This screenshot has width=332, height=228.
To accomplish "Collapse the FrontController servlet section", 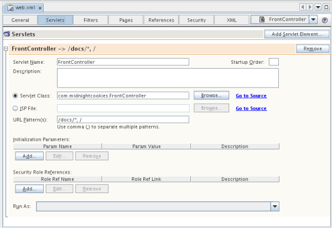I will (6, 49).
